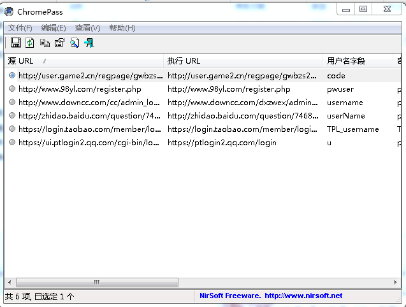Open the Properties toolbar icon
Viewport: 406px width, 307px height.
click(x=59, y=43)
